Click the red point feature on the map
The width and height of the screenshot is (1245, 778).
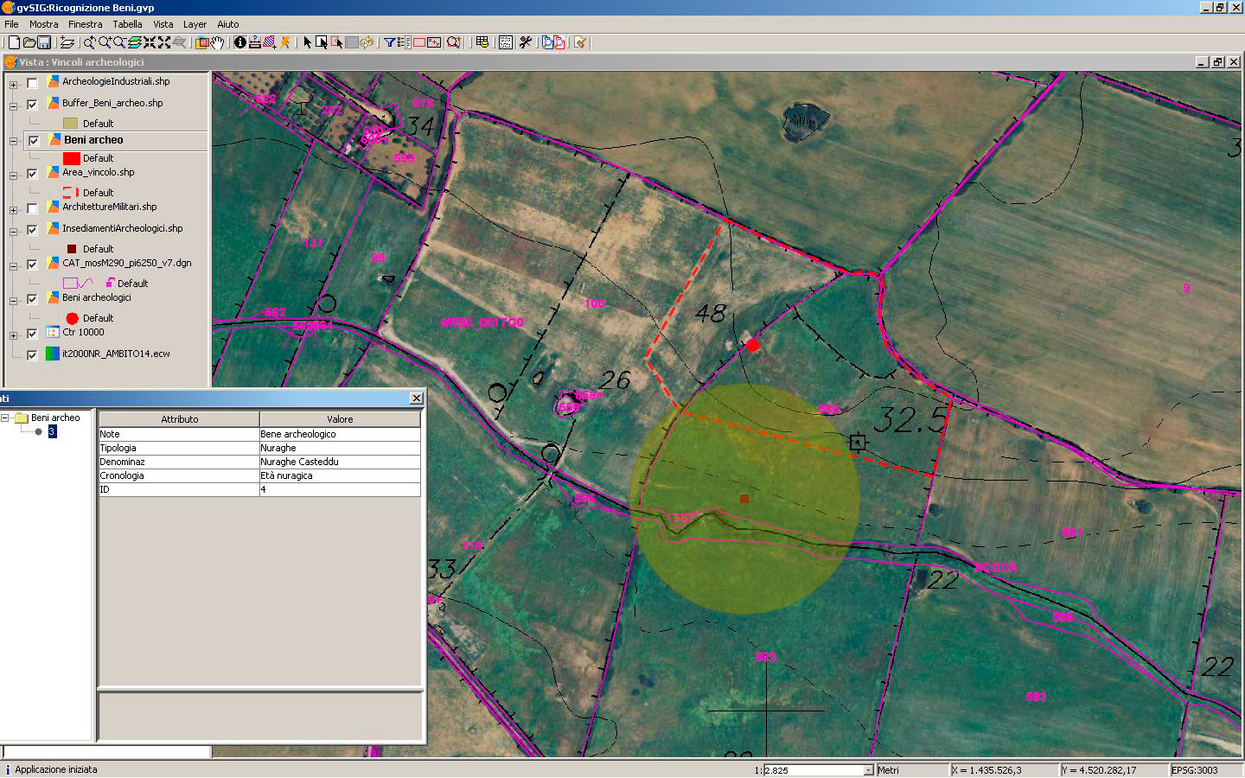[752, 345]
